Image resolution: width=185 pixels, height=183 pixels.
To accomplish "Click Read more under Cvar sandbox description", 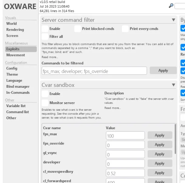I will (113, 108).
